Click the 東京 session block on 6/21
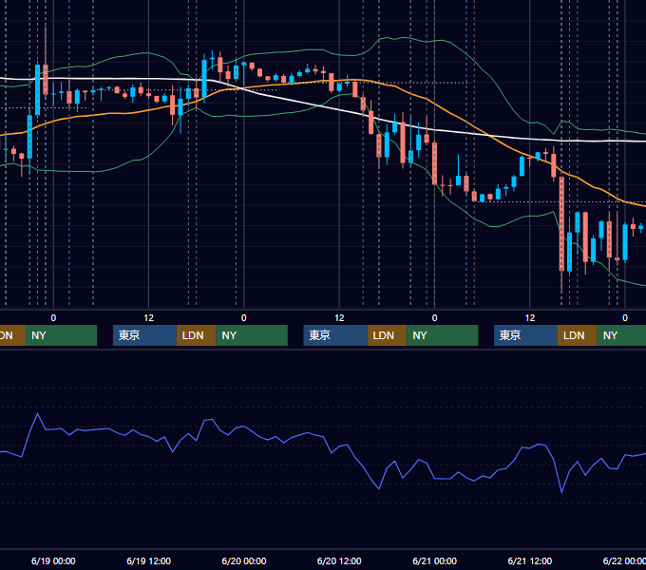The width and height of the screenshot is (646, 570). coord(525,335)
